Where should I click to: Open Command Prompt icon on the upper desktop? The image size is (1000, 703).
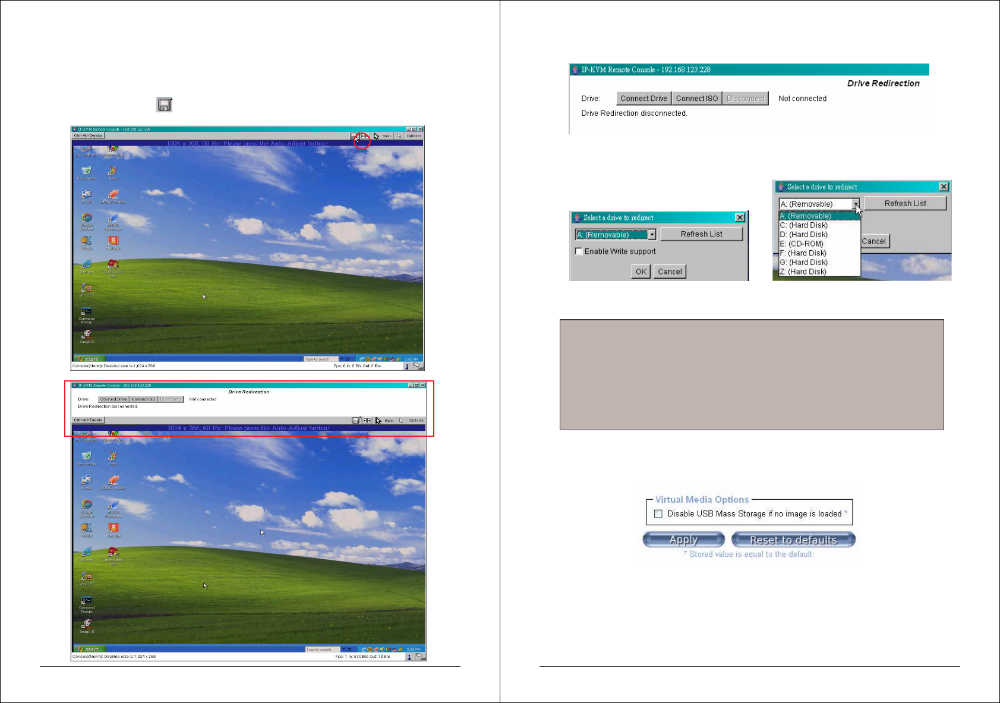point(86,313)
